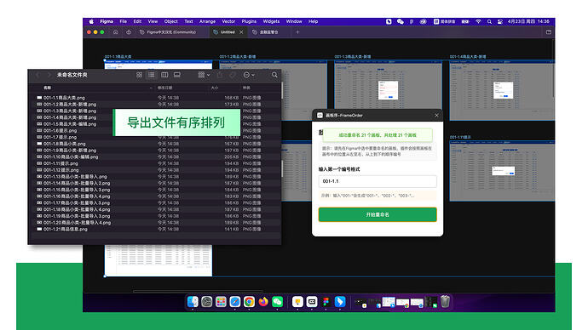Open the Edit menu

point(137,22)
